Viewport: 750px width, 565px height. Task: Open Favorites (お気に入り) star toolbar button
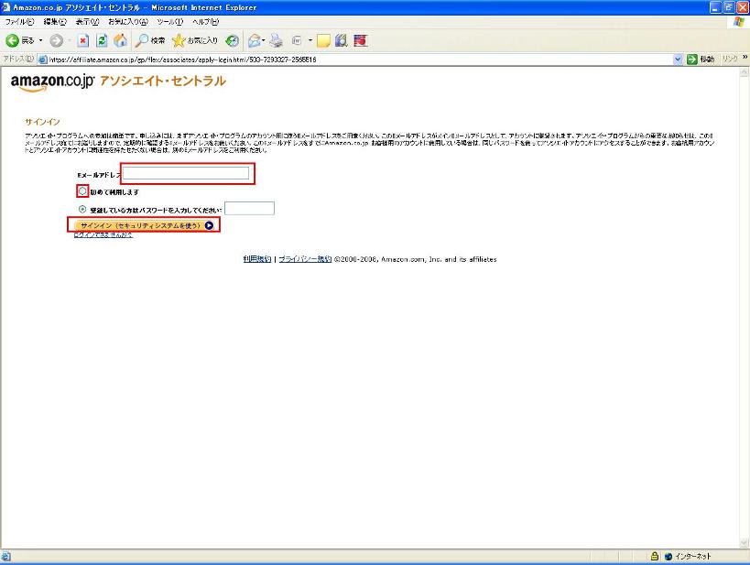[195, 40]
